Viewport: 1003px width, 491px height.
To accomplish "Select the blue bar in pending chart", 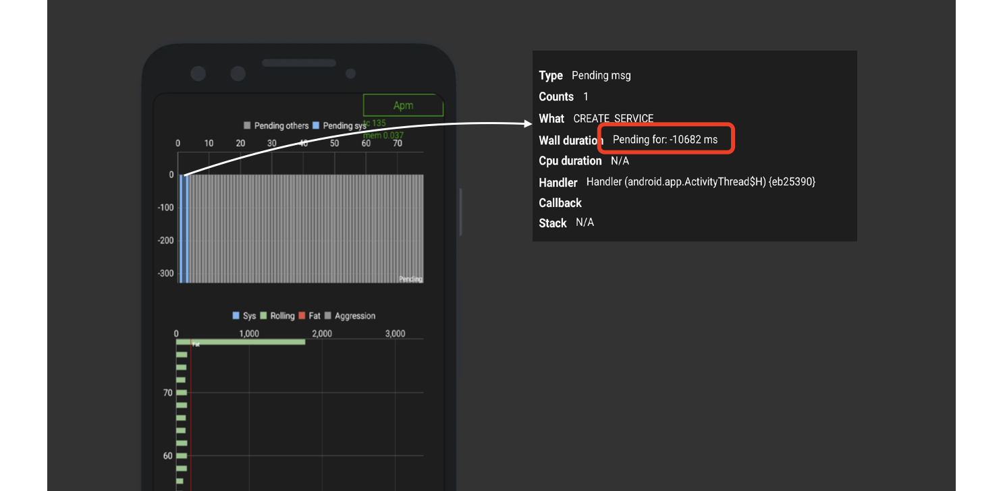I will pos(182,228).
